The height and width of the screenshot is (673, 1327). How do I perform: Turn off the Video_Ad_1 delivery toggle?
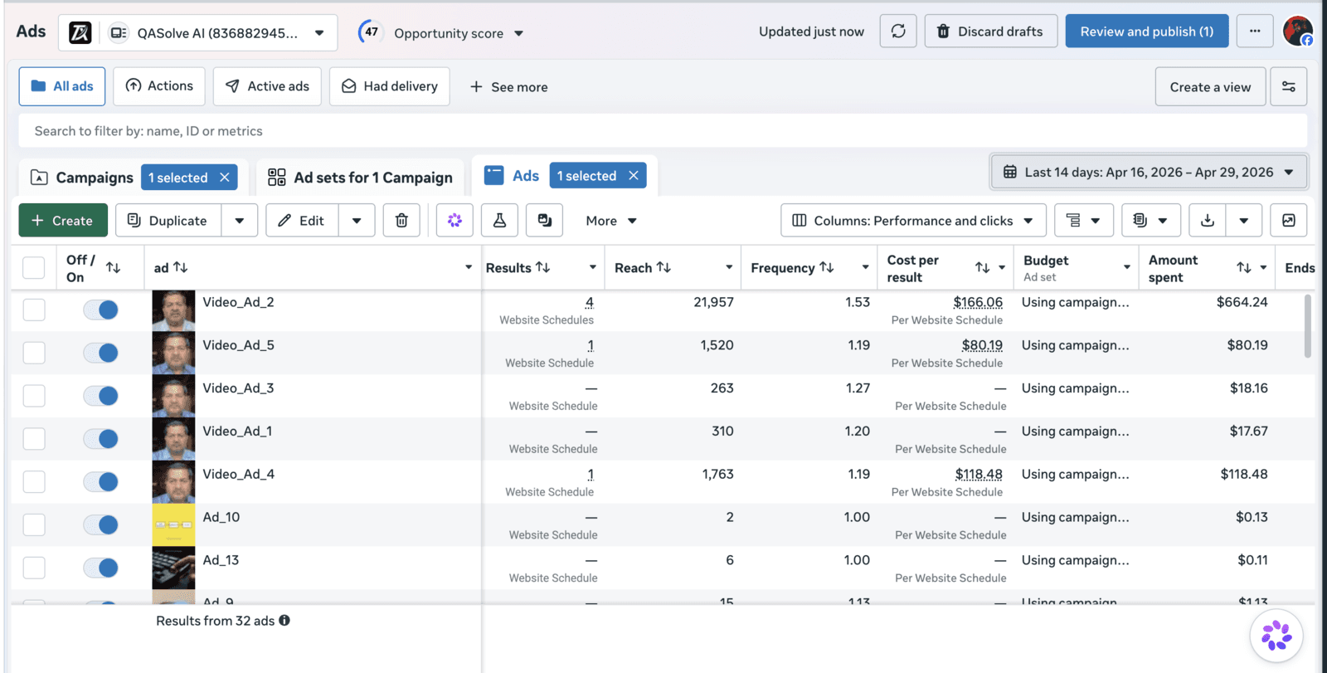[x=101, y=438]
